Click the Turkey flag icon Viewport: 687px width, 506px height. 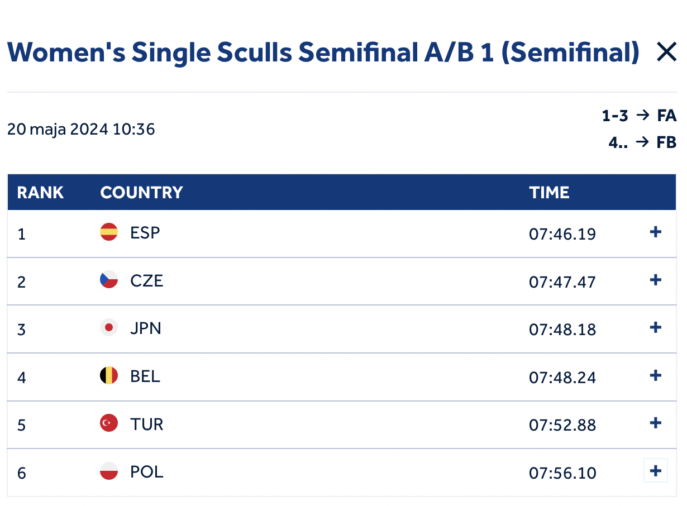click(x=109, y=424)
